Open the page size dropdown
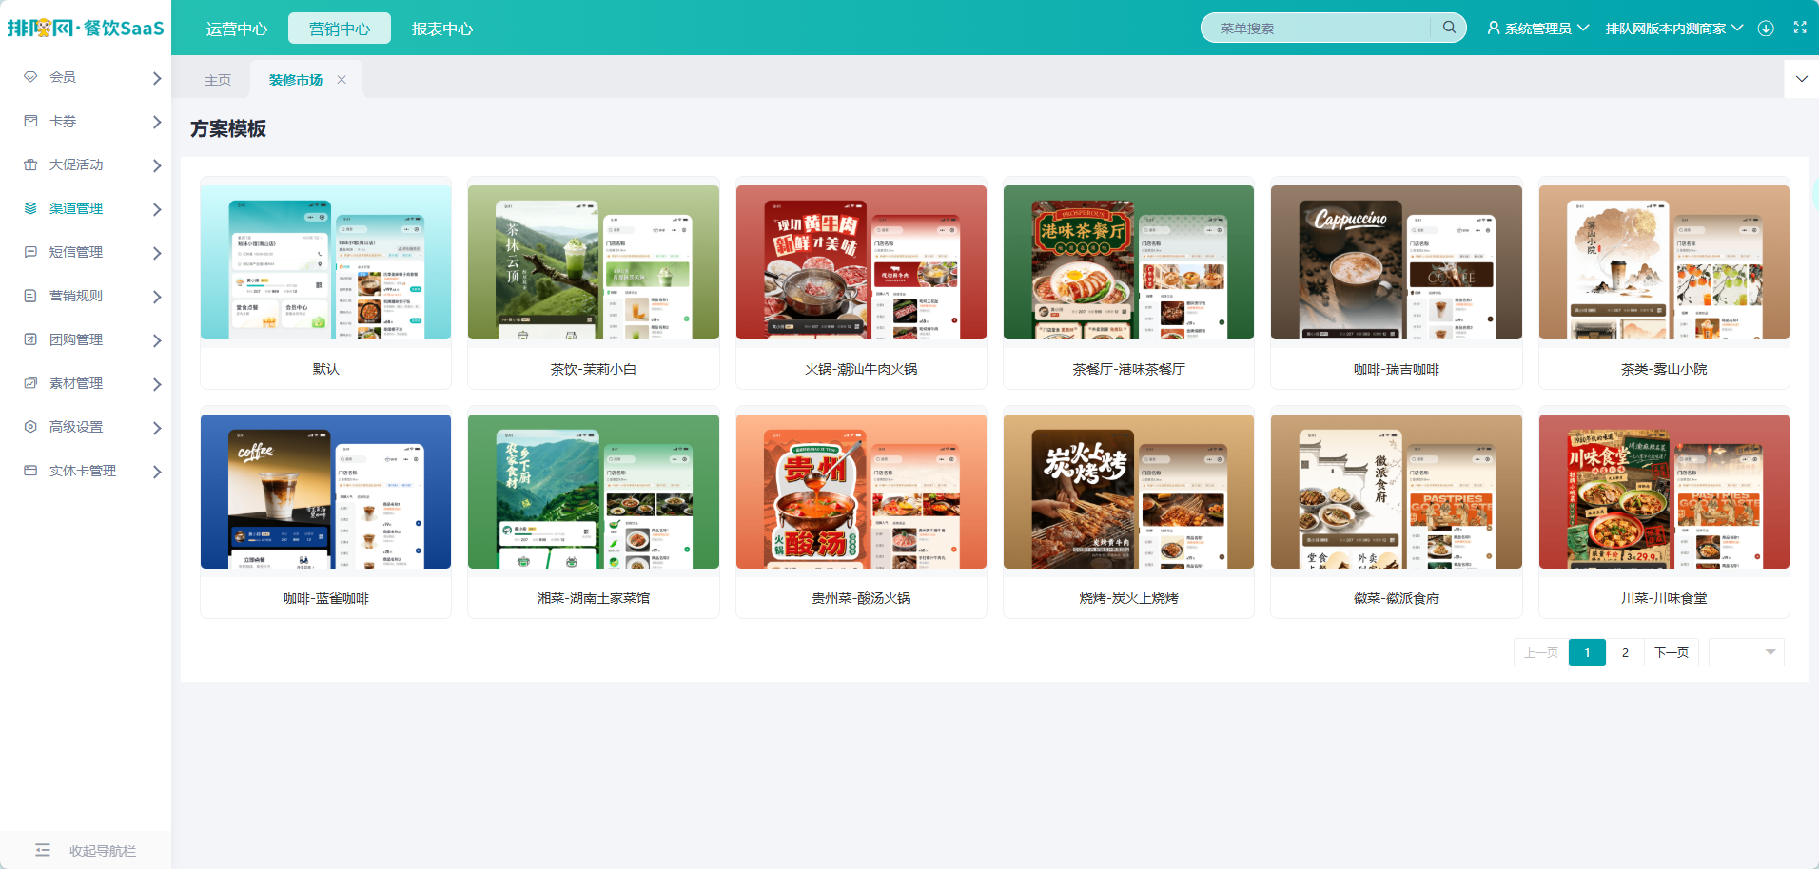The height and width of the screenshot is (869, 1819). click(1746, 652)
